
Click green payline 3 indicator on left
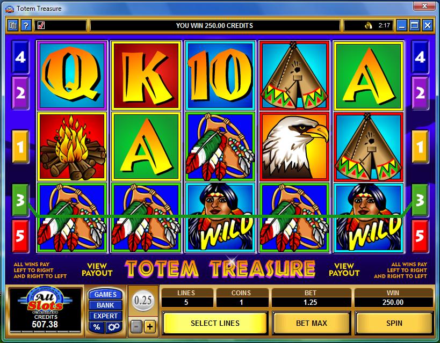[20, 200]
